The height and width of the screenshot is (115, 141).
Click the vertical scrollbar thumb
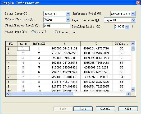pyautogui.click(x=133, y=48)
